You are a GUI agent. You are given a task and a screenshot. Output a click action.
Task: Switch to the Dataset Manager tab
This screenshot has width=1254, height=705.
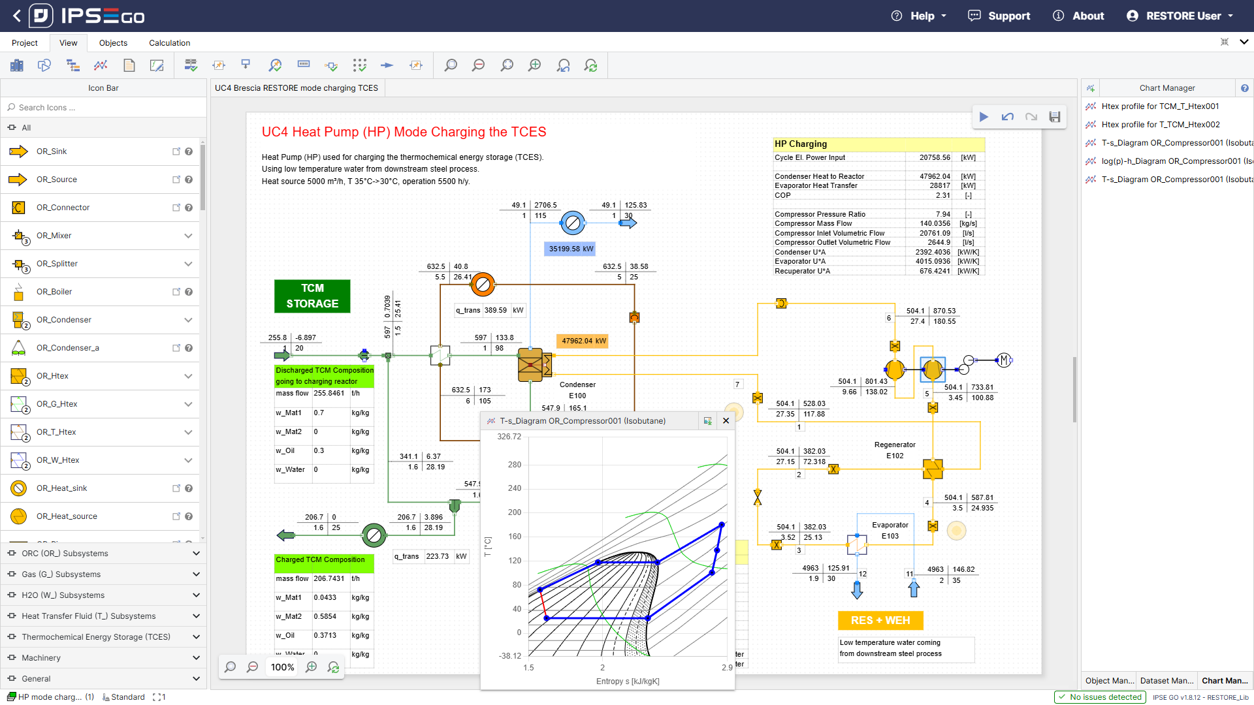1166,680
